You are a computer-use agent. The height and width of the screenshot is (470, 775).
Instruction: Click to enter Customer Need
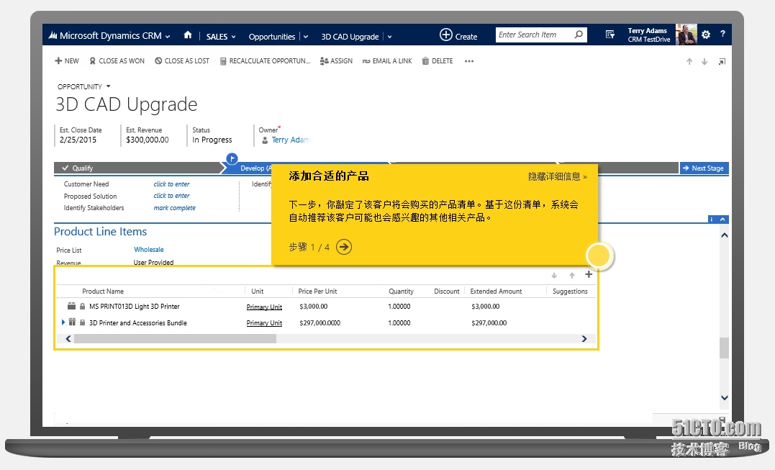(171, 184)
